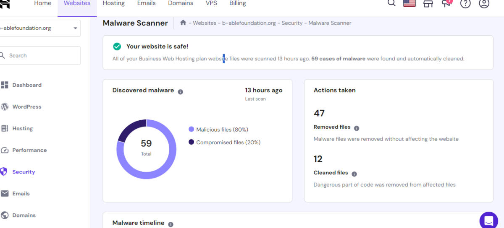Expand Performance section in the sidebar
This screenshot has width=504, height=228.
(x=29, y=150)
